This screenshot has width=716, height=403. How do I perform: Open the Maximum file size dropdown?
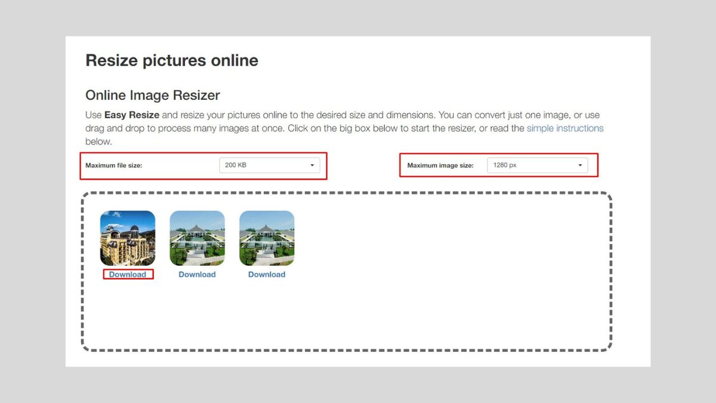point(269,165)
